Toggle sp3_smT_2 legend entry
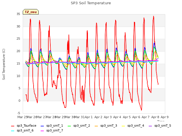The height and width of the screenshot is (136, 182). pos(79,126)
